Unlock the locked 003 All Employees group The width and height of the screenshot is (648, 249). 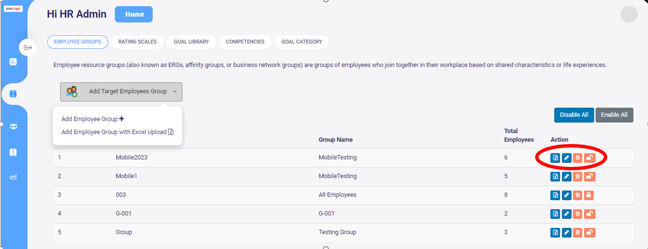pos(589,195)
